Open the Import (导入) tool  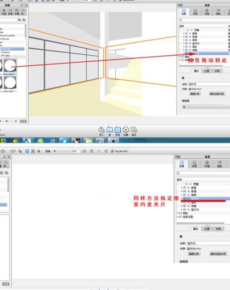pos(102,131)
